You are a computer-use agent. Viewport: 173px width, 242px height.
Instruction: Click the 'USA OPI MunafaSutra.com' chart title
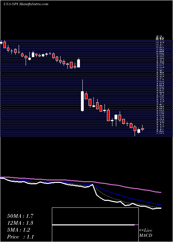tap(26, 4)
